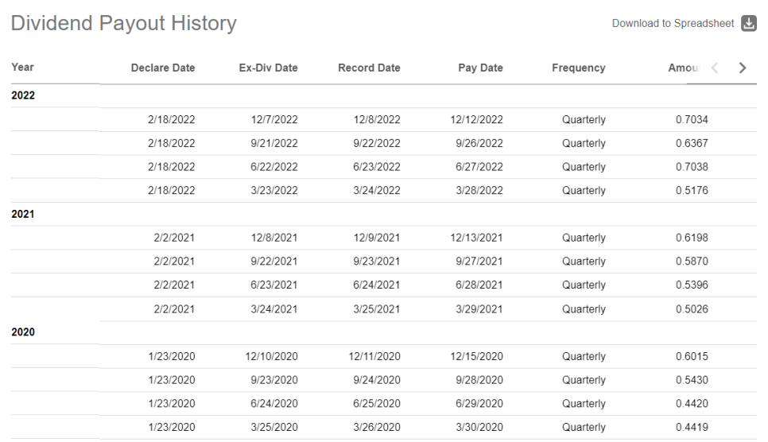The width and height of the screenshot is (768, 442).
Task: Select record date 12/9/2021
Action: [377, 238]
